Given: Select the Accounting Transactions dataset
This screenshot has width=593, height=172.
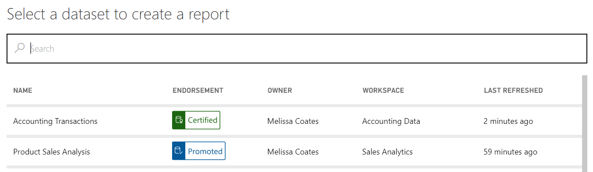Looking at the screenshot, I should pos(55,121).
